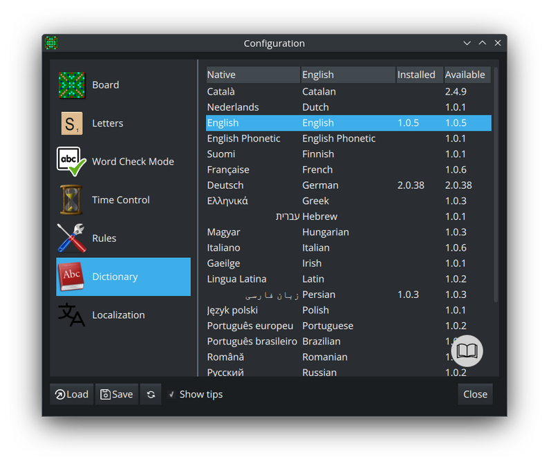Screen dimensions: 549x466
Task: Click the dictionary list vertical scrollbar
Action: tap(496, 185)
